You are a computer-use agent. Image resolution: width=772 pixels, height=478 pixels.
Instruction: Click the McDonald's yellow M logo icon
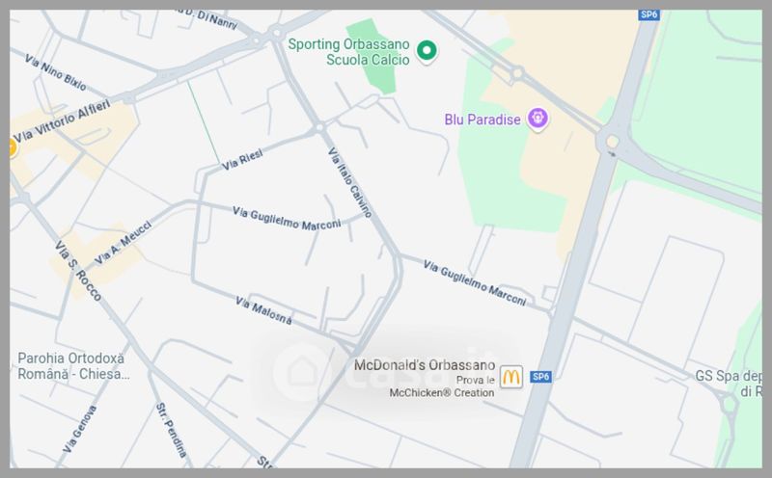click(511, 377)
